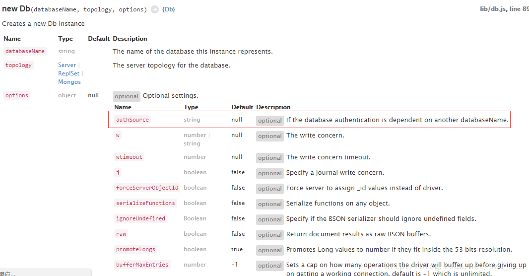Viewport: 529px width, 276px height.
Task: Click the authSource option name
Action: tap(132, 120)
